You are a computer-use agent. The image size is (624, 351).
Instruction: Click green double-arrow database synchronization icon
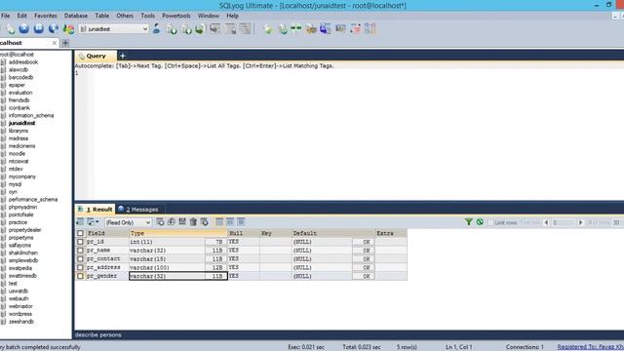(296, 28)
